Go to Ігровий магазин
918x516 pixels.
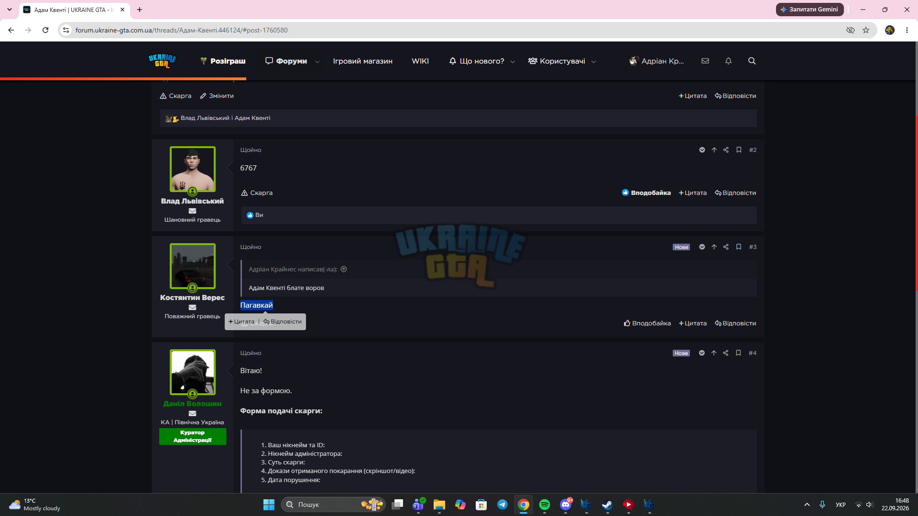point(362,61)
